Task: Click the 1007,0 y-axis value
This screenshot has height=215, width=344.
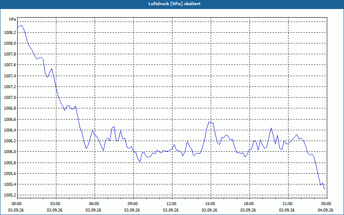Action: (10, 98)
